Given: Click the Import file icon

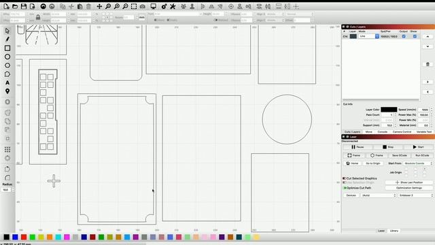Looking at the screenshot, I should (33, 6).
